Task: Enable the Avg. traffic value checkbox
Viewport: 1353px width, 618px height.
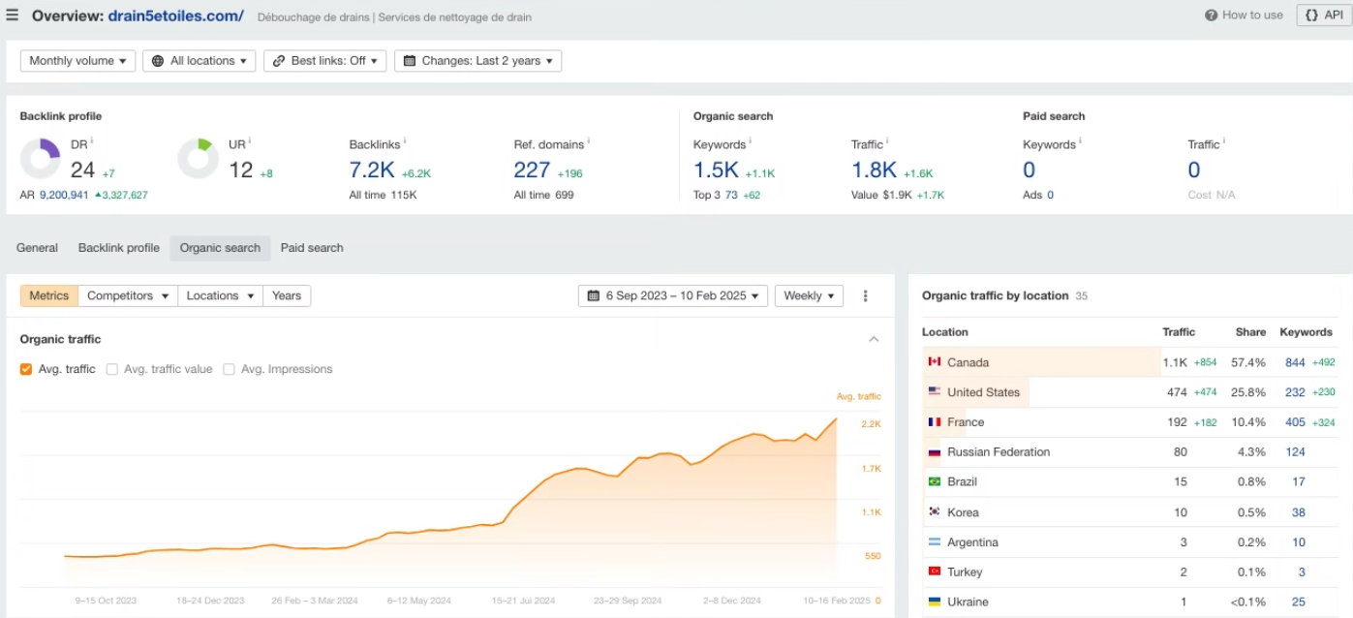Action: [x=111, y=368]
